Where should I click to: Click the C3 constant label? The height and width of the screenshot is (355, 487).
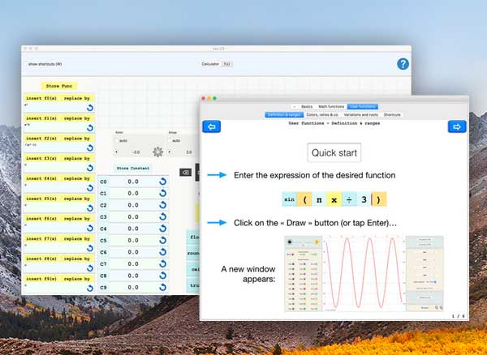click(x=103, y=216)
